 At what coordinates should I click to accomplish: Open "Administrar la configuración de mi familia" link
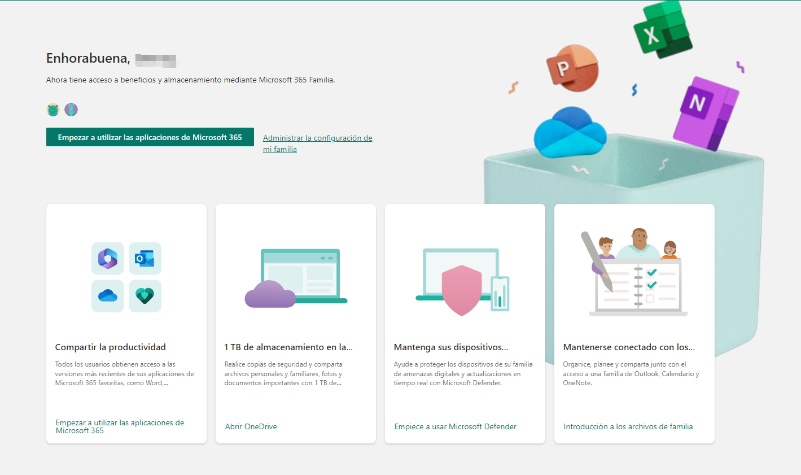click(x=317, y=143)
